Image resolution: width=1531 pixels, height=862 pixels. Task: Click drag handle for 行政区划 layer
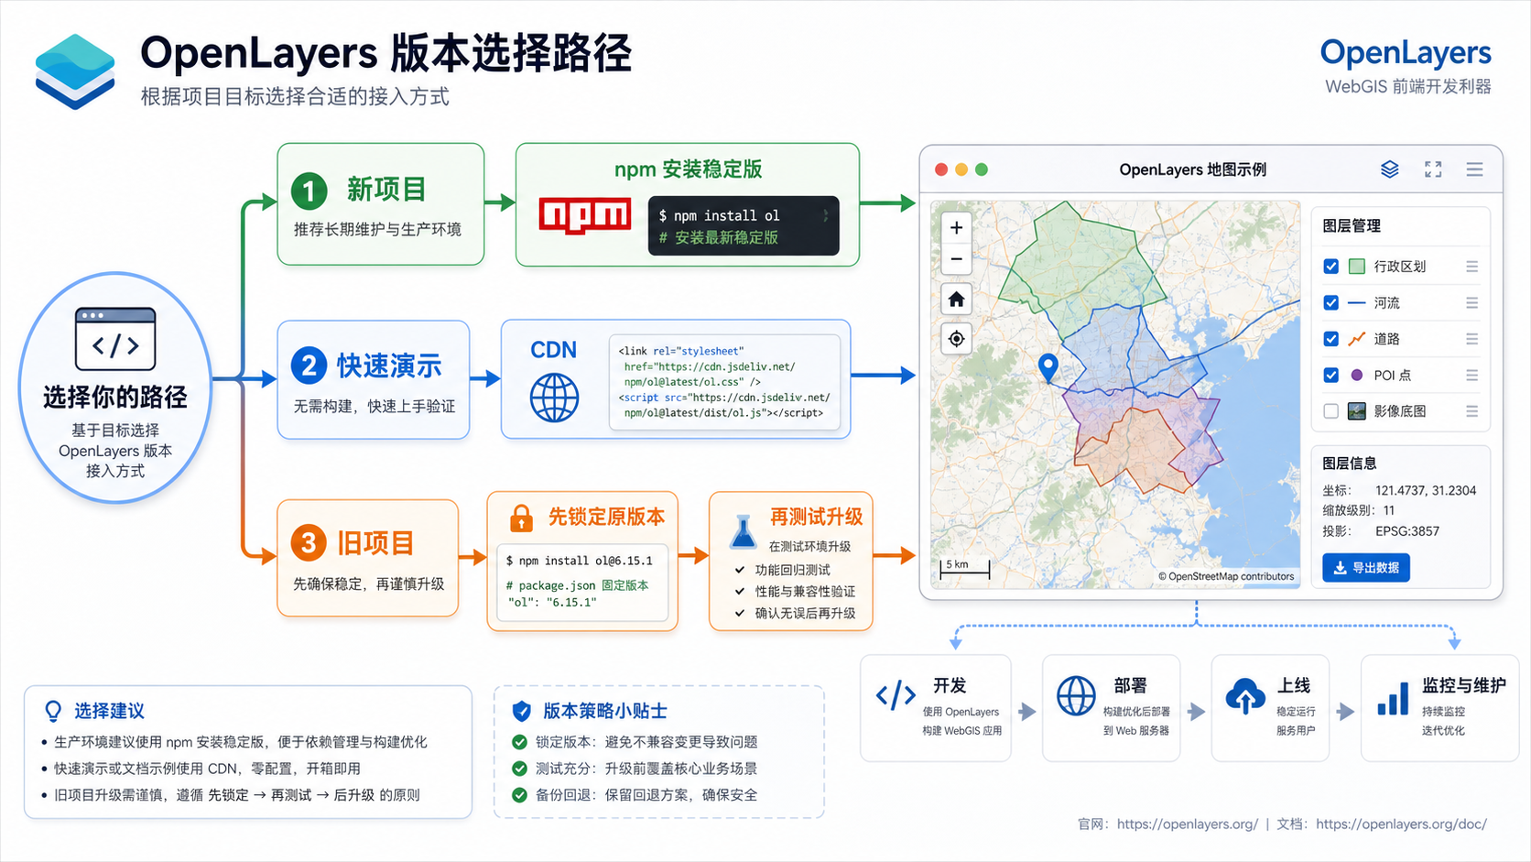[1471, 267]
